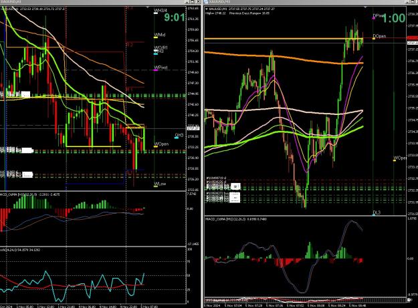
Task: Click the yellow horizontal range line on left chart
Action: tap(94, 146)
